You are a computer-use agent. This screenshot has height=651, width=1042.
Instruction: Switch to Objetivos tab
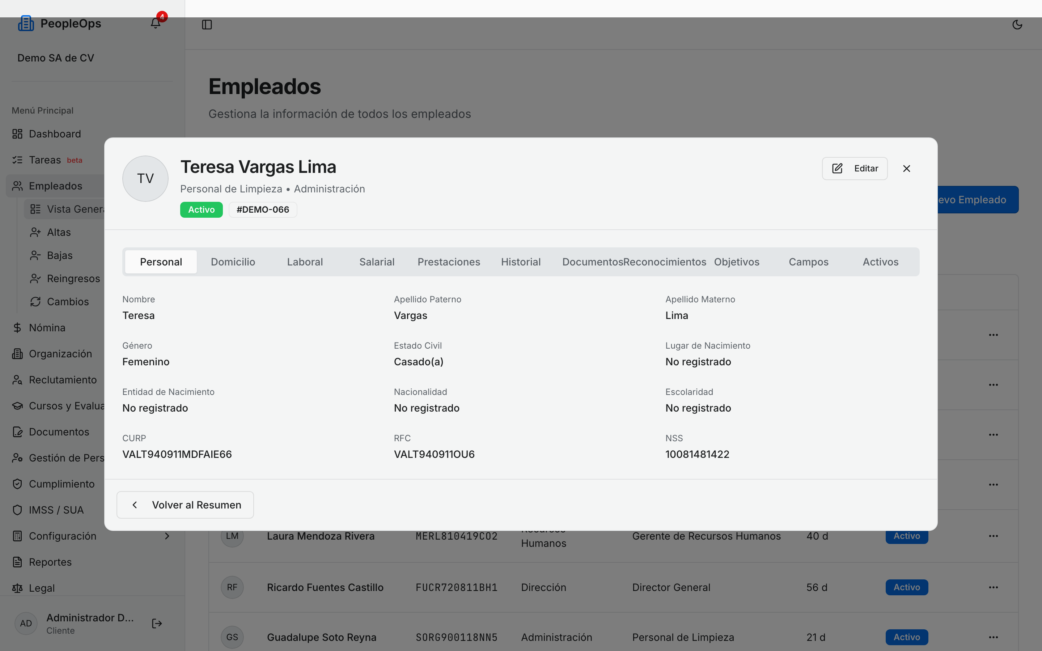(736, 262)
